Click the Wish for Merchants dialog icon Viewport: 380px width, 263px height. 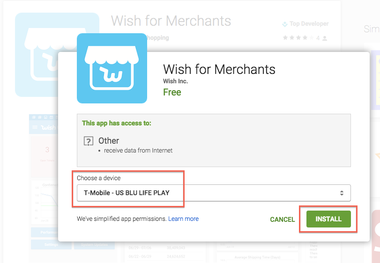point(112,68)
